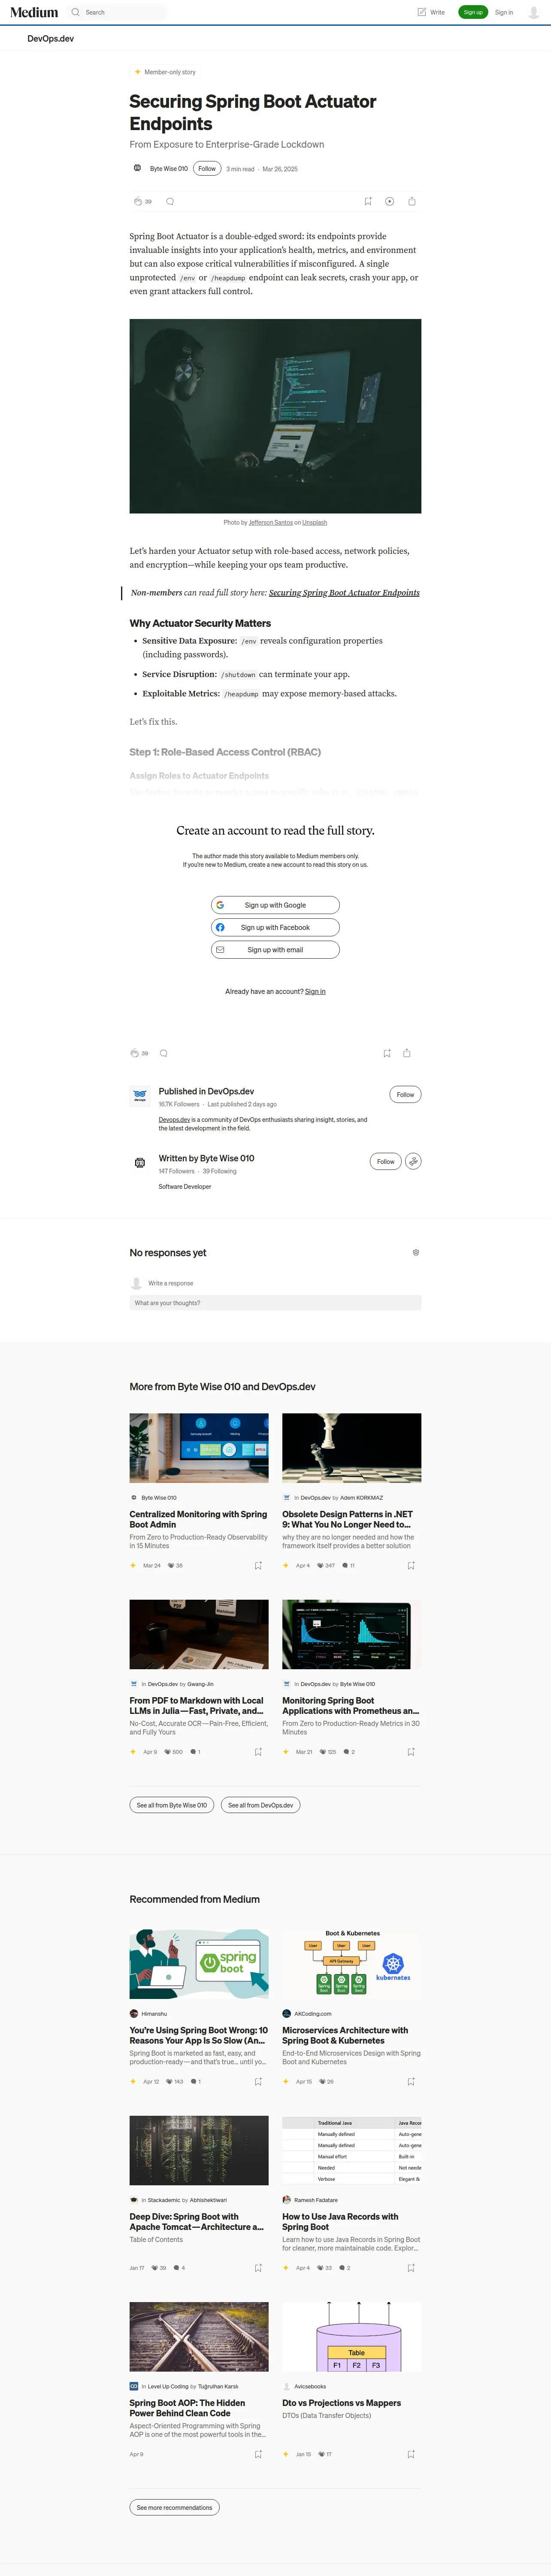Subscribe to Byte Wise 010 emails icon

(413, 1161)
